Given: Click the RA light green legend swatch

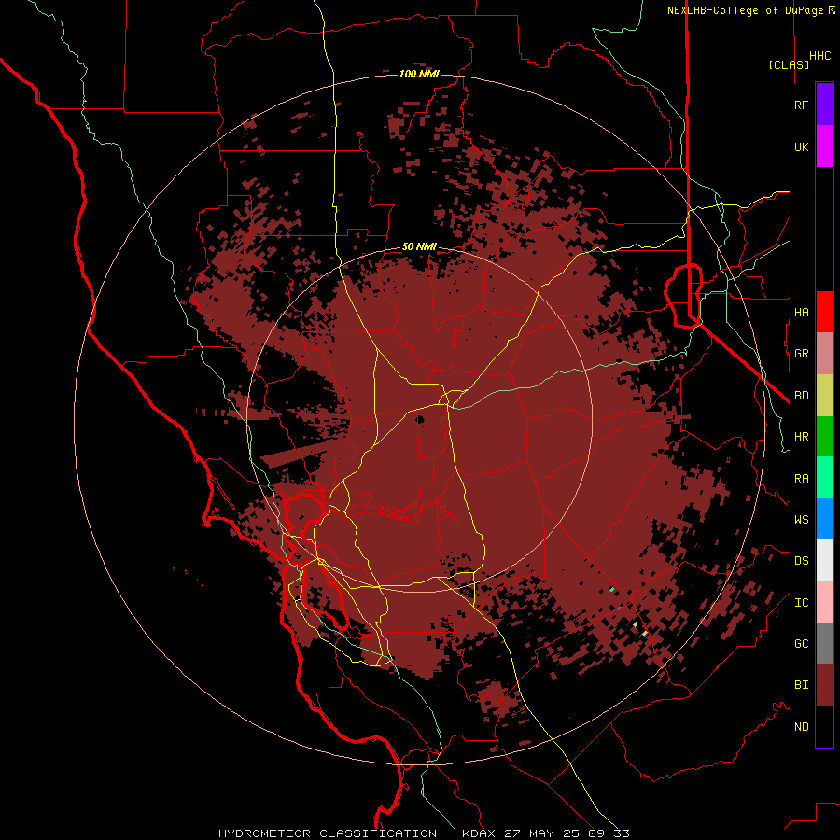Looking at the screenshot, I should (x=824, y=478).
